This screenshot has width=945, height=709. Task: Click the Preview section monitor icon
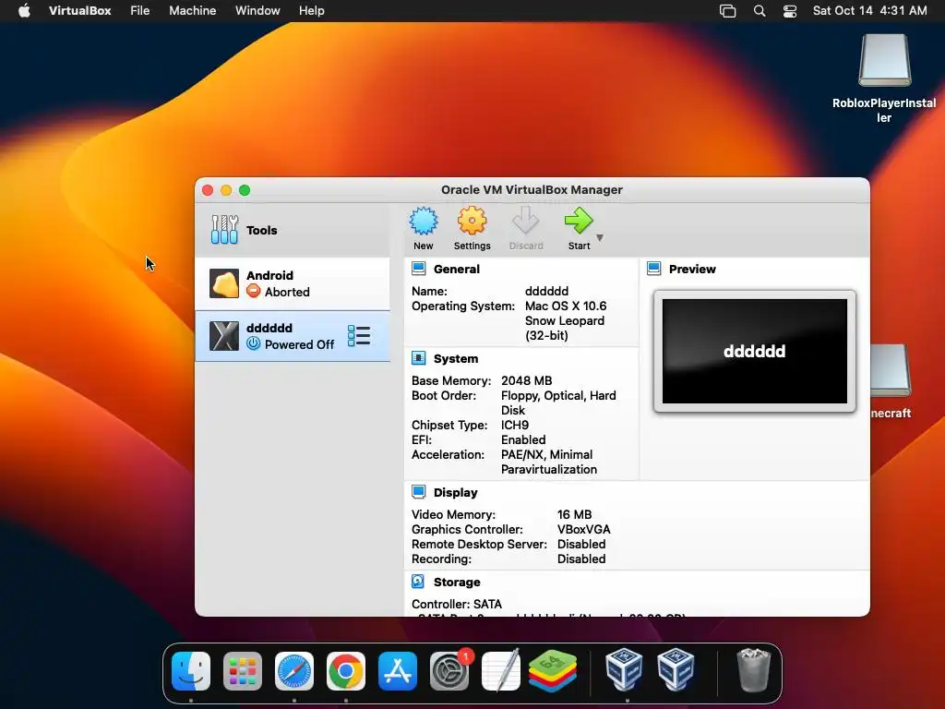pos(654,269)
